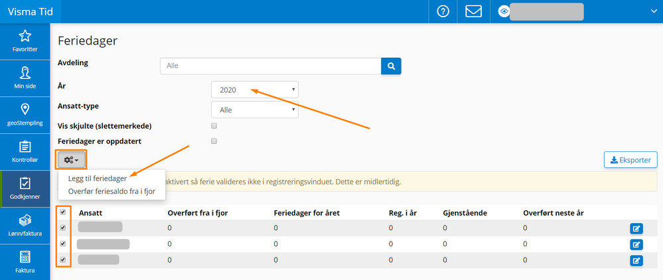663x280 pixels.
Task: Expand the Ansatt-type dropdown
Action: (255, 110)
